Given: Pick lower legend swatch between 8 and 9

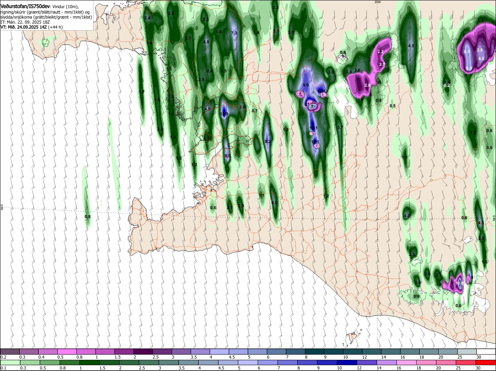Looking at the screenshot, I should [308, 362].
